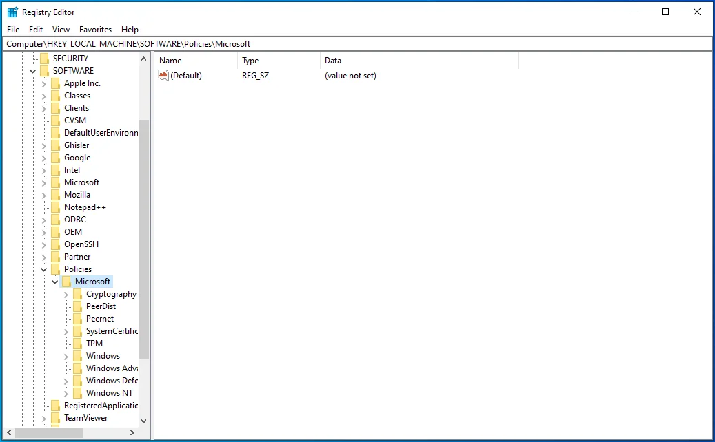Click the OpenSSH folder icon

coord(55,244)
